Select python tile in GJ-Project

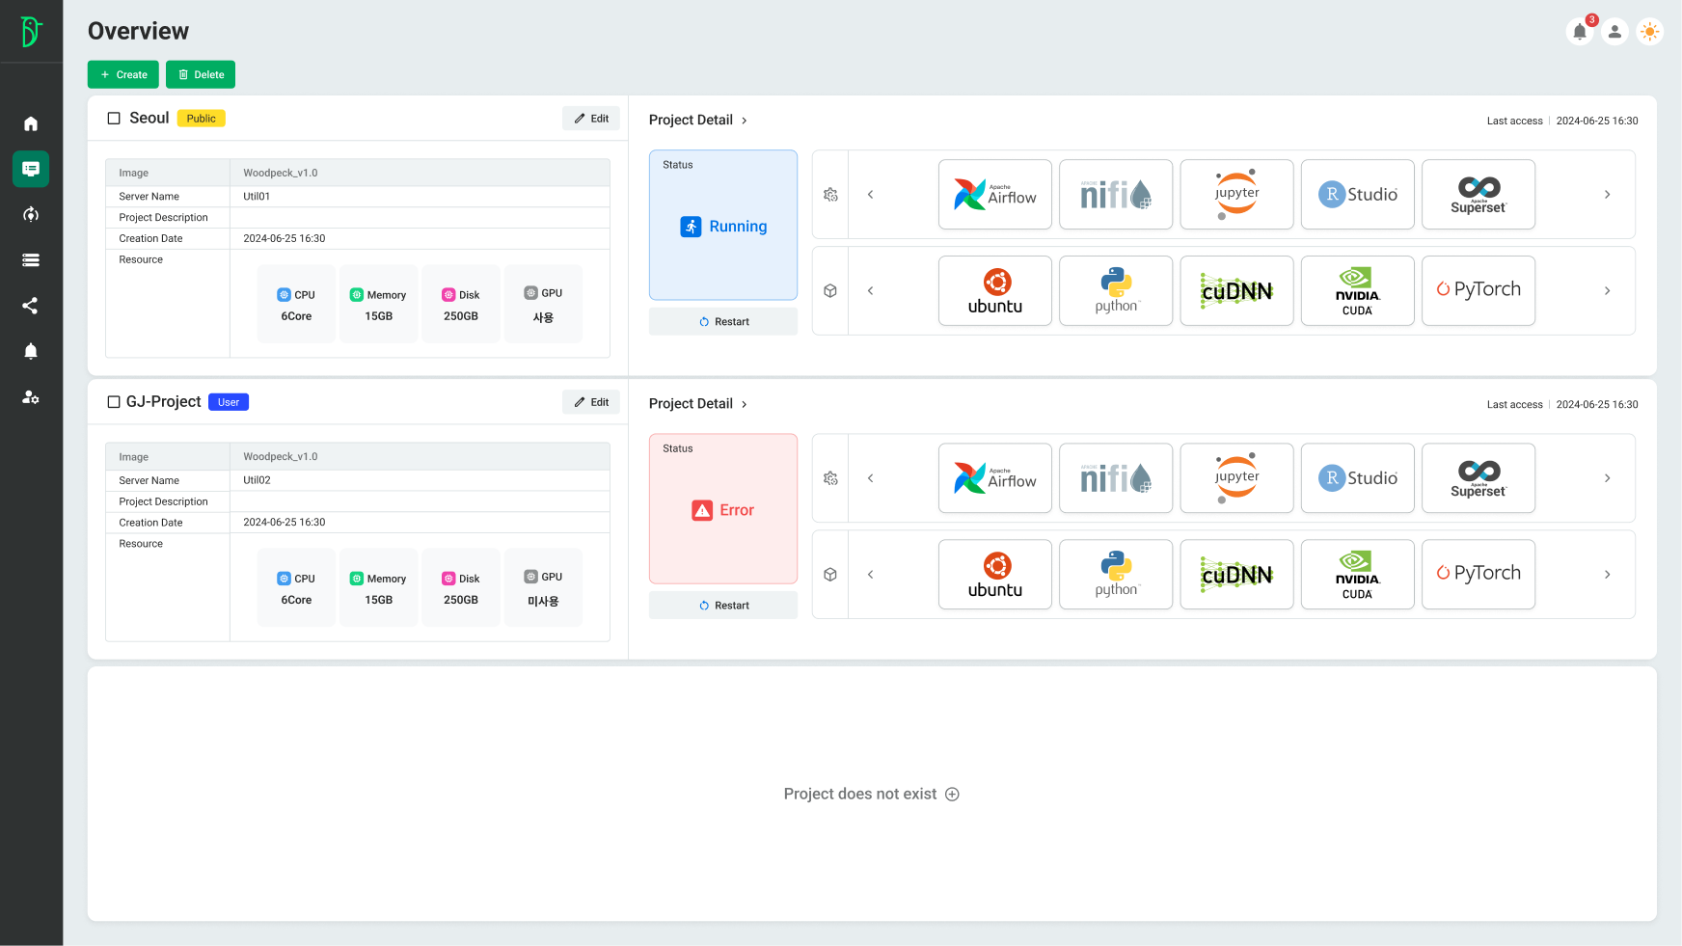pyautogui.click(x=1116, y=575)
